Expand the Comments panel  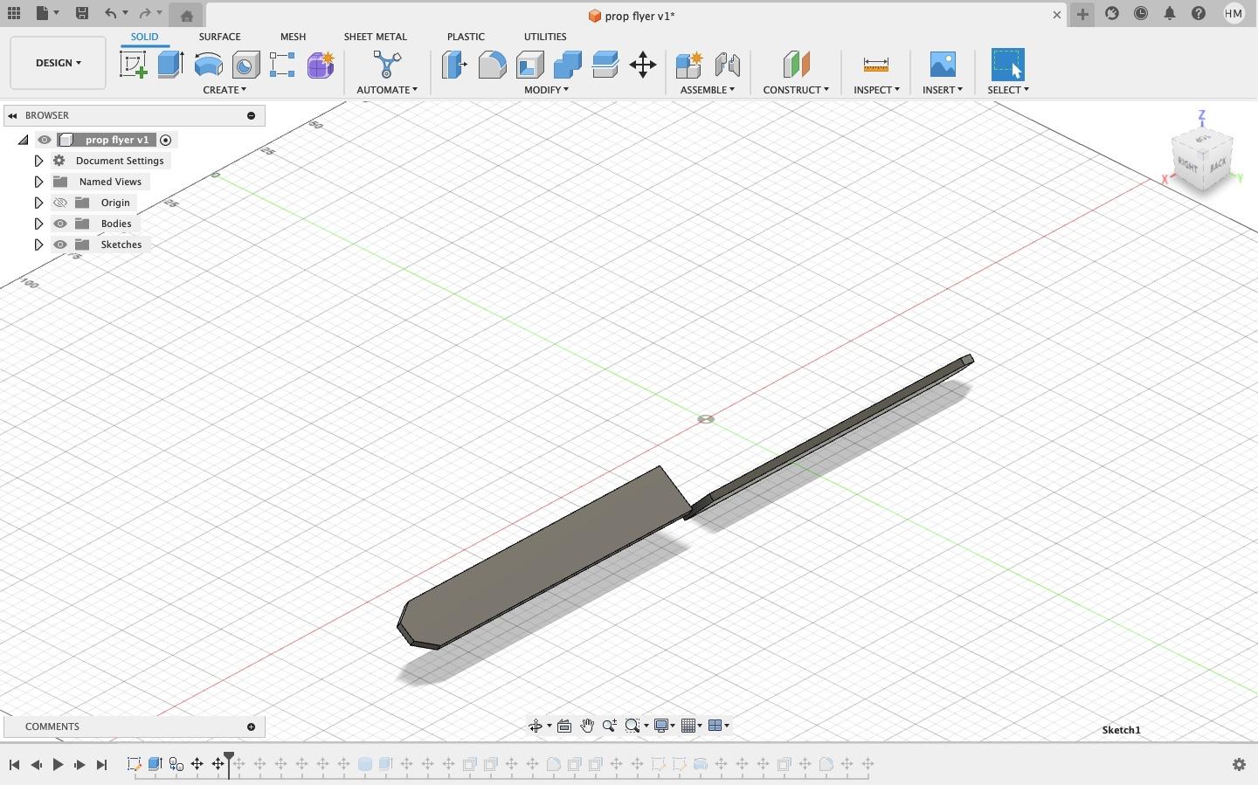tap(251, 726)
